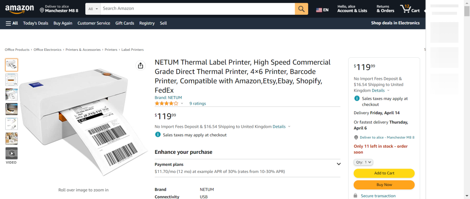Select the second product image thumbnail
This screenshot has width=470, height=199.
click(11, 80)
